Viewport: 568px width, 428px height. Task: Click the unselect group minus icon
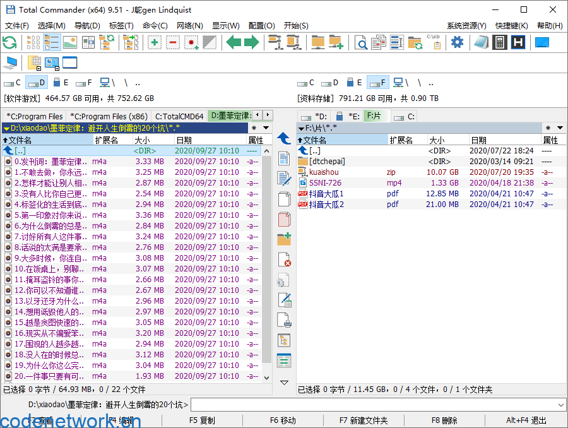point(173,42)
